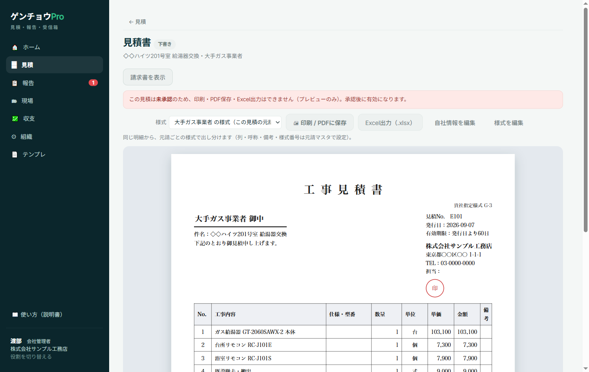The image size is (589, 372).
Task: Click 役割を切り替える link
Action: tap(31, 357)
